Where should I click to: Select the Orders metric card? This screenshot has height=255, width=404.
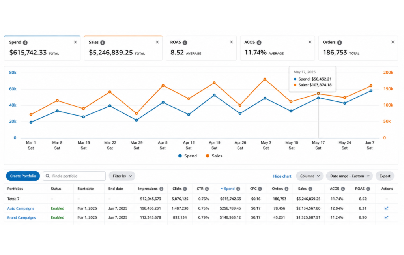tap(358, 48)
